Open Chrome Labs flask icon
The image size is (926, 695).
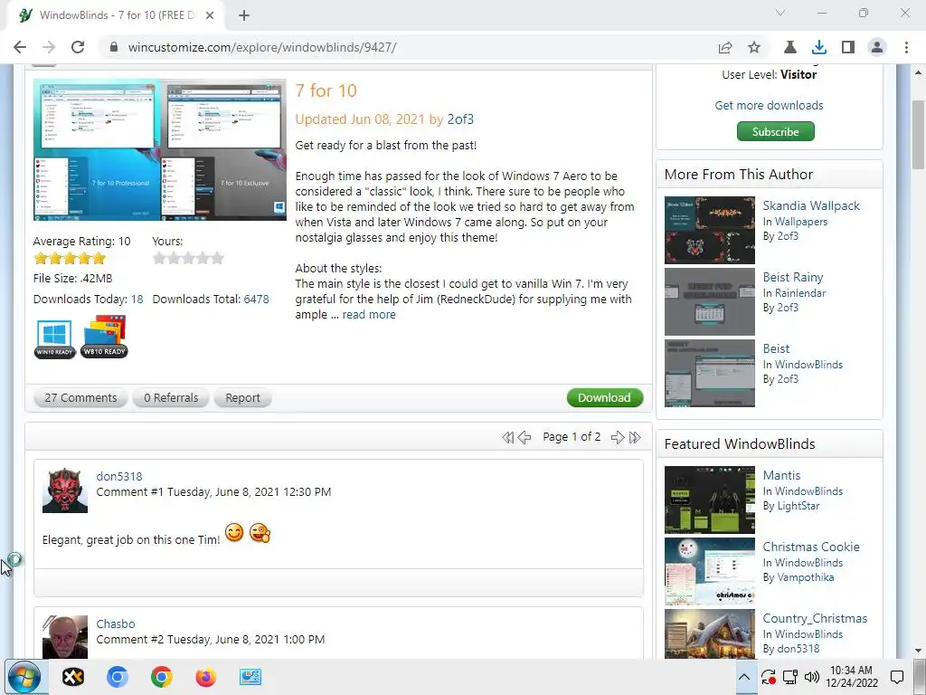coord(789,47)
